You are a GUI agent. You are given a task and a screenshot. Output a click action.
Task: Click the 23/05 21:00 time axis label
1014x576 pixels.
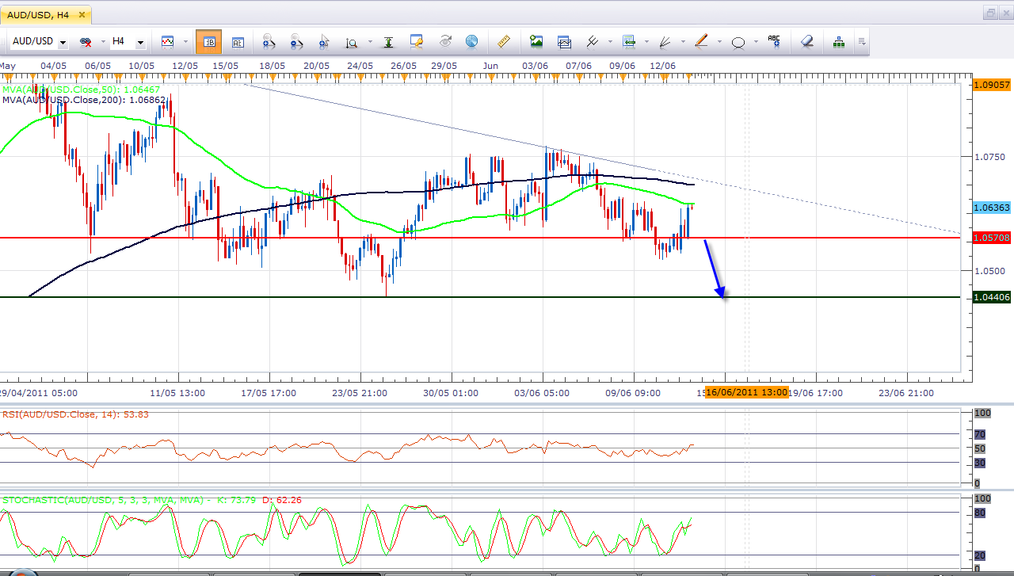(360, 392)
